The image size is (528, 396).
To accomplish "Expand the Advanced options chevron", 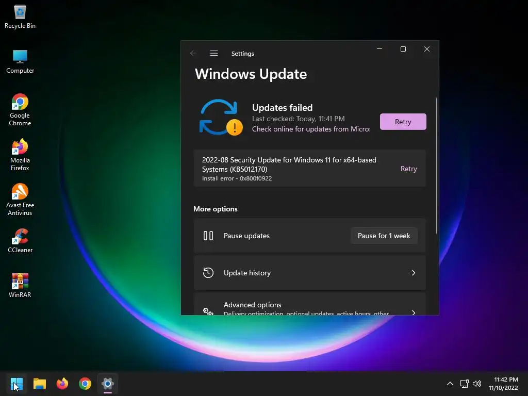I will pos(414,312).
